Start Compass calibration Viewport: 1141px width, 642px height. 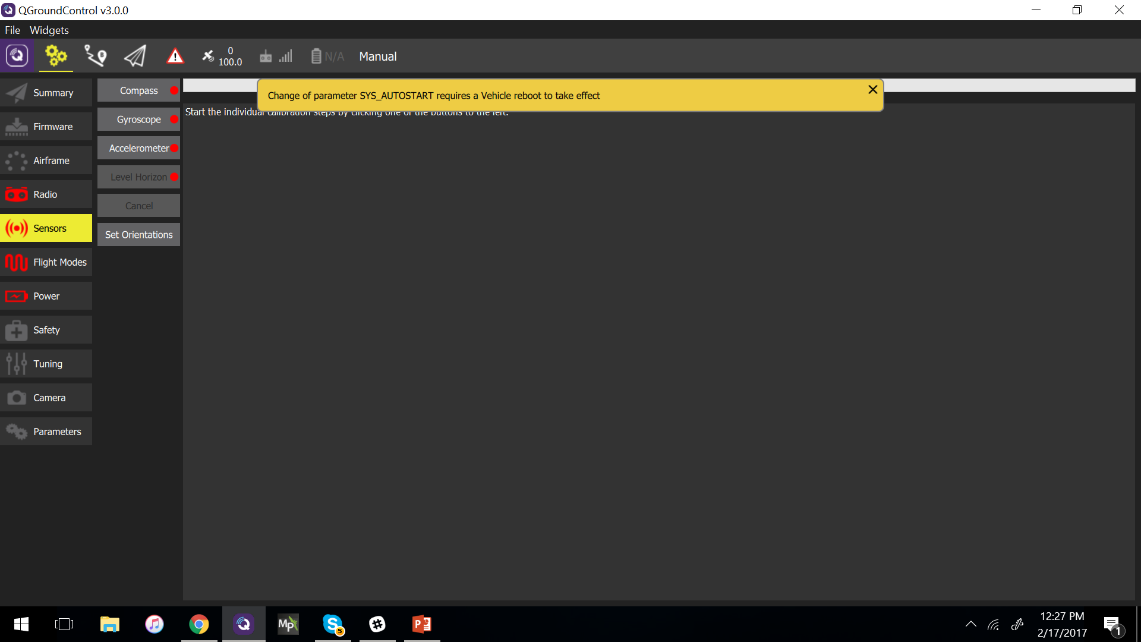138,91
